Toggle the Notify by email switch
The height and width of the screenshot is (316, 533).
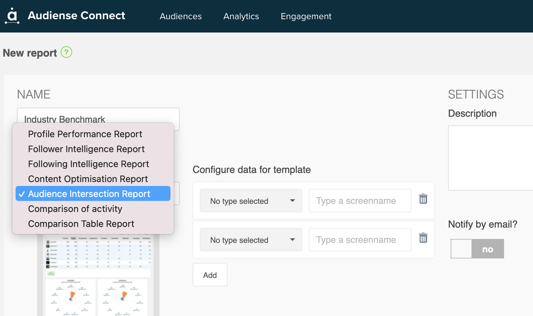477,249
